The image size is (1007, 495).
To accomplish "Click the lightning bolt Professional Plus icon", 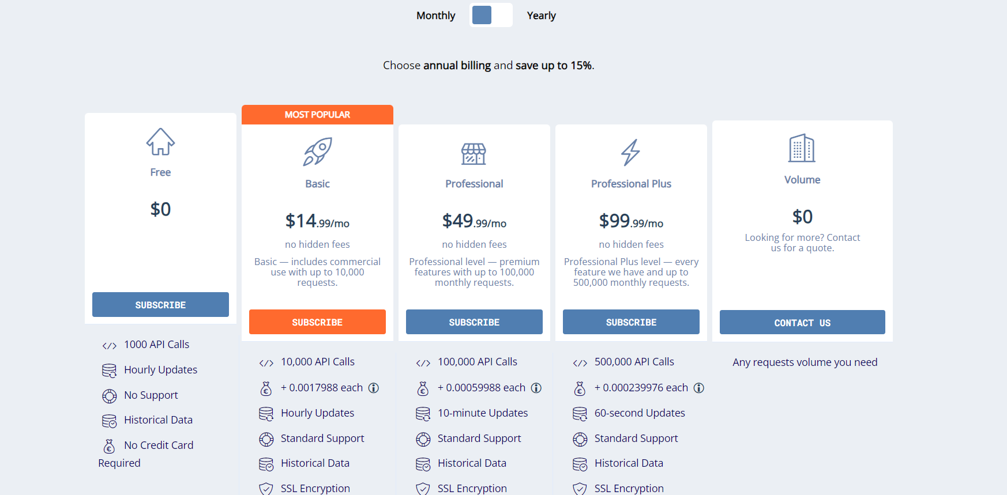I will tap(630, 152).
